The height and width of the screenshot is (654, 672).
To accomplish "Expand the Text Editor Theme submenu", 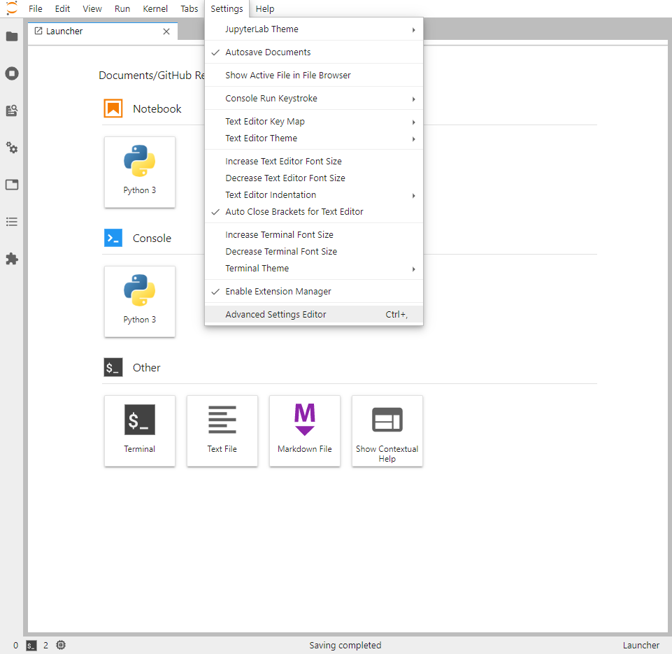I will pos(314,138).
